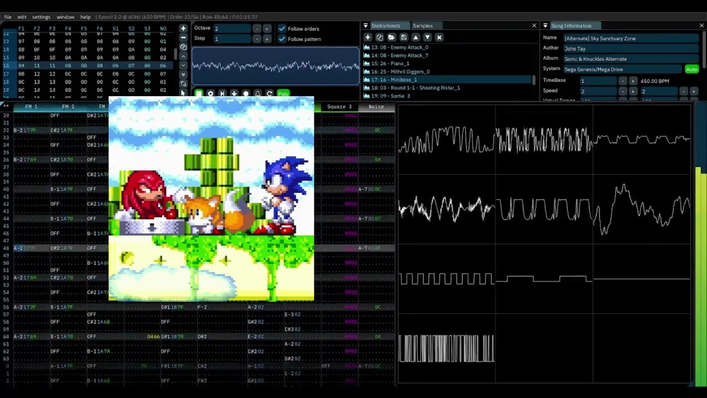
Task: Increase the Octave value
Action: [x=267, y=29]
